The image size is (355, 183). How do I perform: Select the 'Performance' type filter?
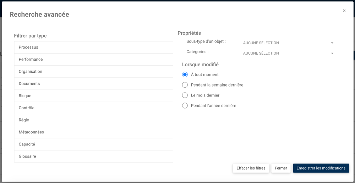click(x=93, y=60)
